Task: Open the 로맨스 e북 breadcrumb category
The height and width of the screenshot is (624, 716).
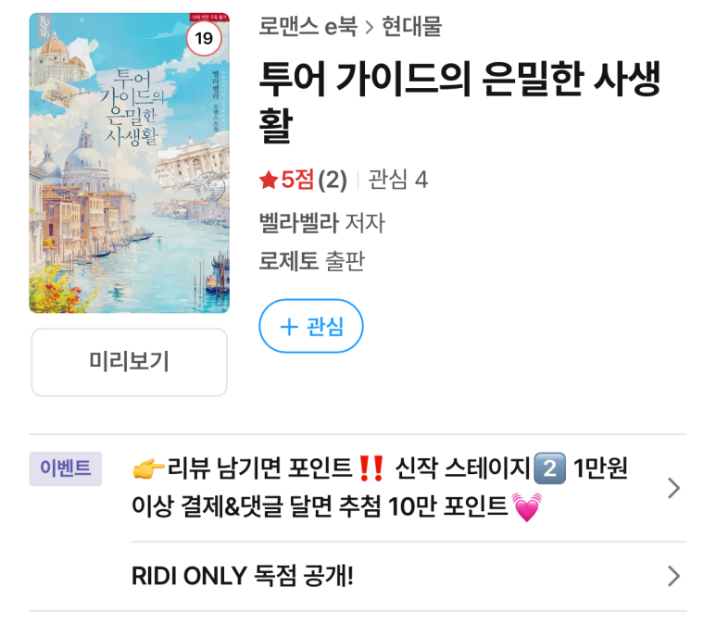Action: click(308, 26)
